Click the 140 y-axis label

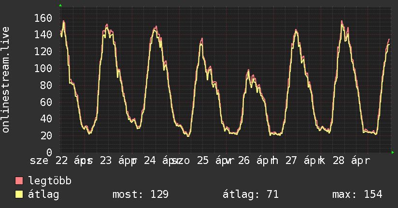click(x=43, y=35)
